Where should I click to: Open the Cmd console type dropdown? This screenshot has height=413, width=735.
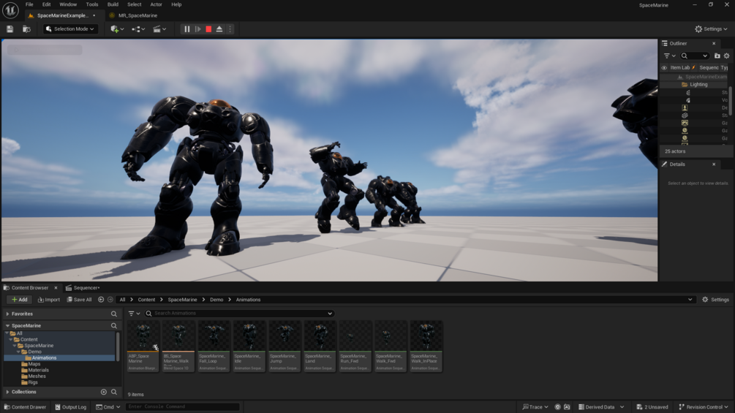pyautogui.click(x=108, y=407)
